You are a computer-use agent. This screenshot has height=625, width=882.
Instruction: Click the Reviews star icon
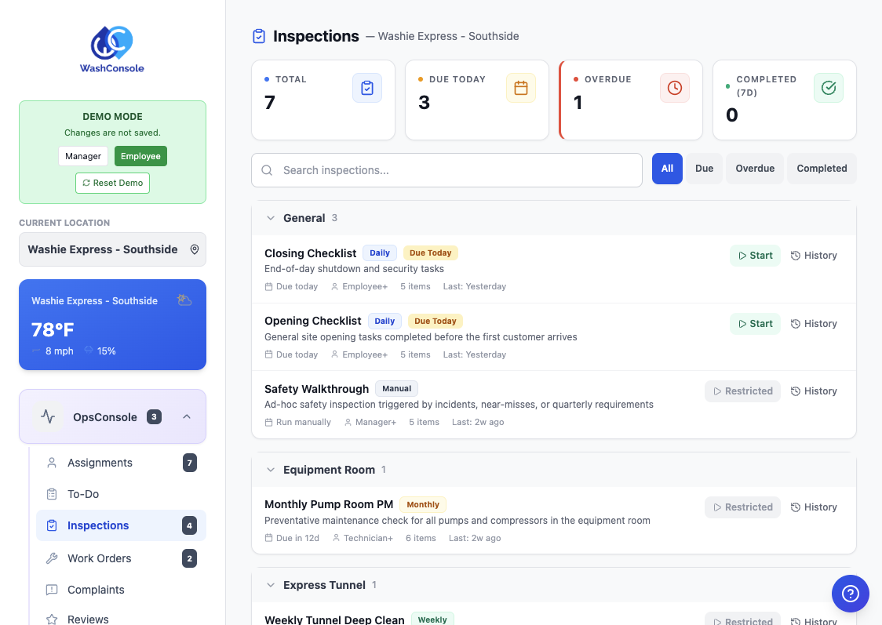[52, 620]
